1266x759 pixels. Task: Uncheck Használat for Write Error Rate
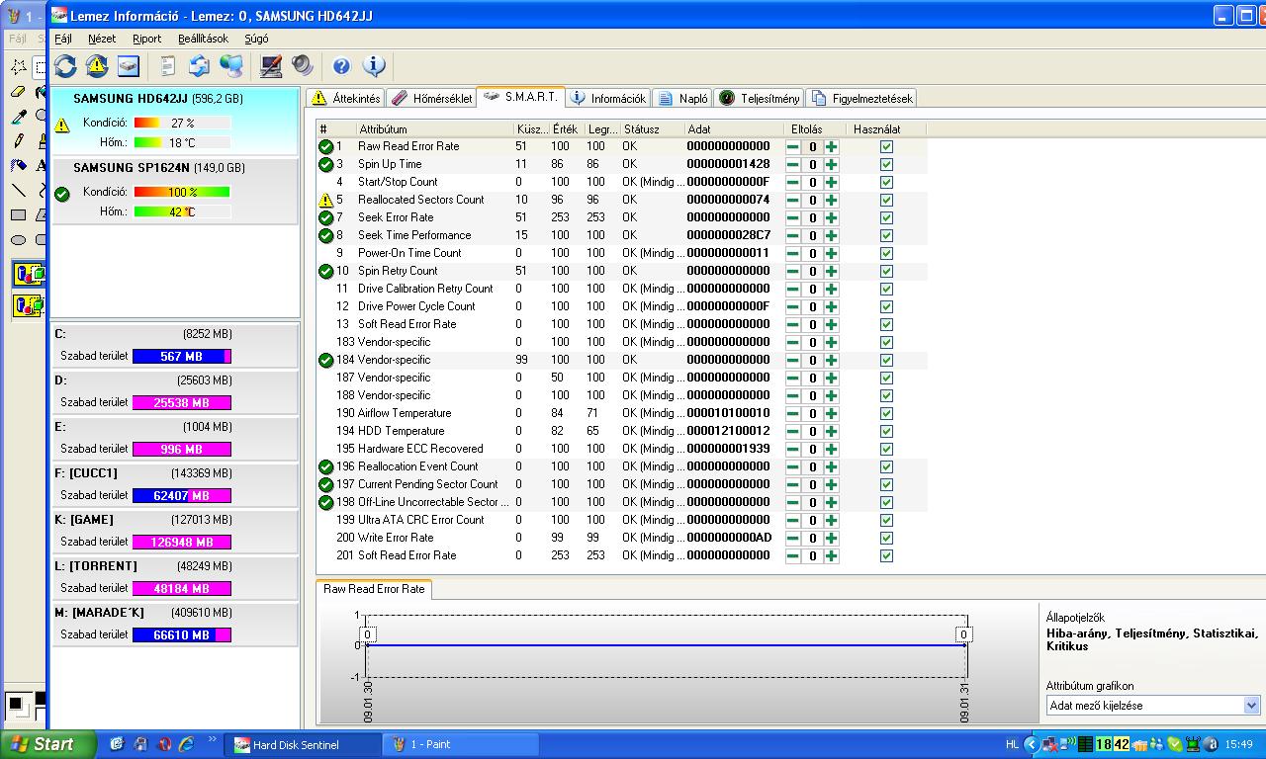coord(886,538)
